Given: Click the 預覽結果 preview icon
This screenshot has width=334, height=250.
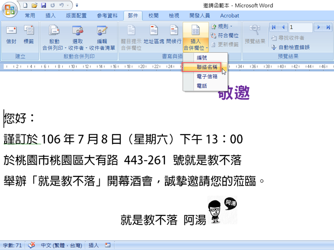Looking at the screenshot, I should pos(255,34).
